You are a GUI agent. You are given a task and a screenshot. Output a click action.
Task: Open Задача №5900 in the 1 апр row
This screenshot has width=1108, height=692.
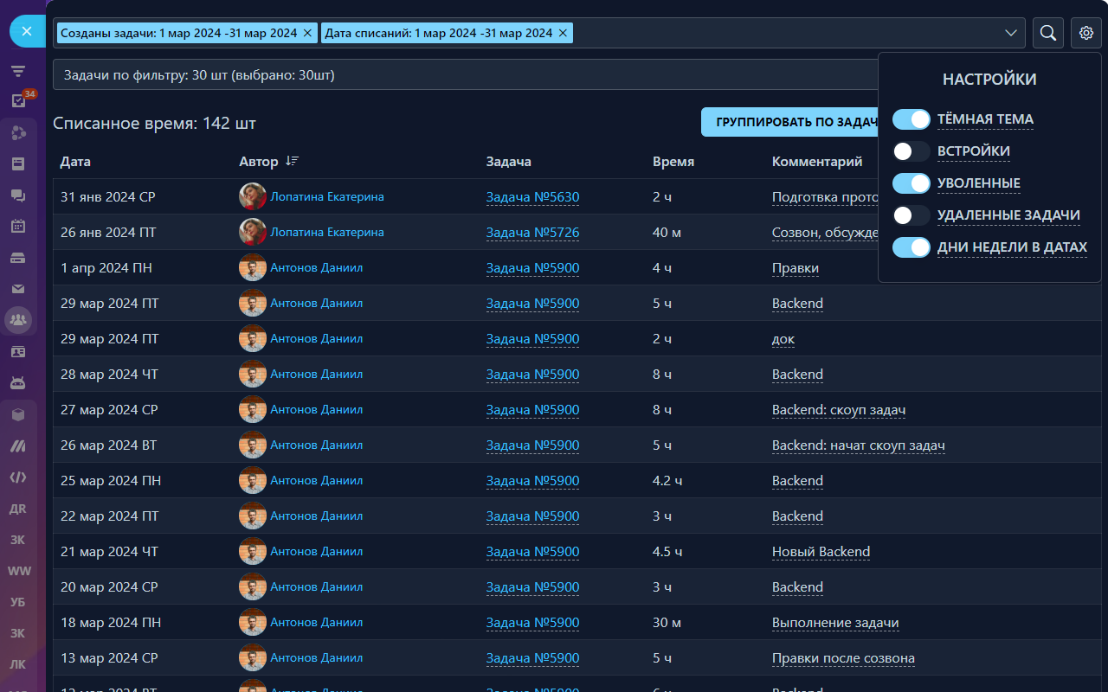pos(532,268)
